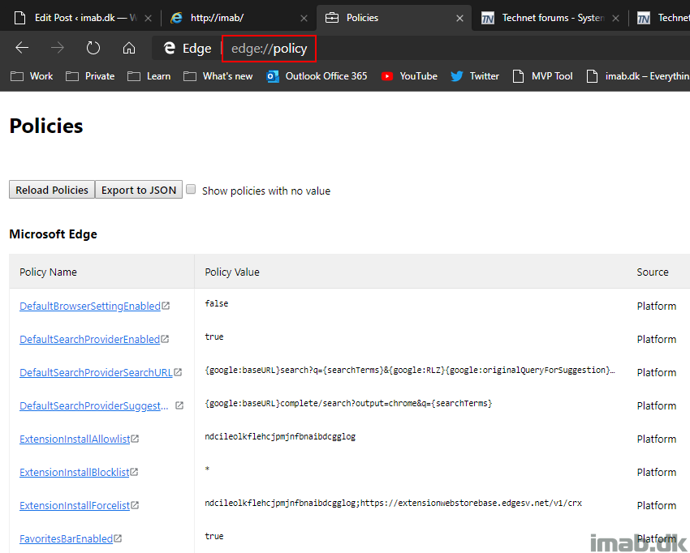Viewport: 690px width, 553px height.
Task: Open the Private bookmarks folder
Action: point(90,76)
